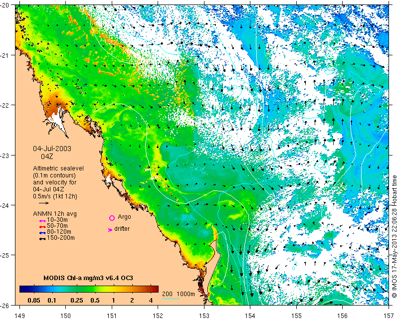Image resolution: width=399 pixels, height=319 pixels.
Task: Click the magenta Argo circle marker in legend
Action: tap(112, 218)
